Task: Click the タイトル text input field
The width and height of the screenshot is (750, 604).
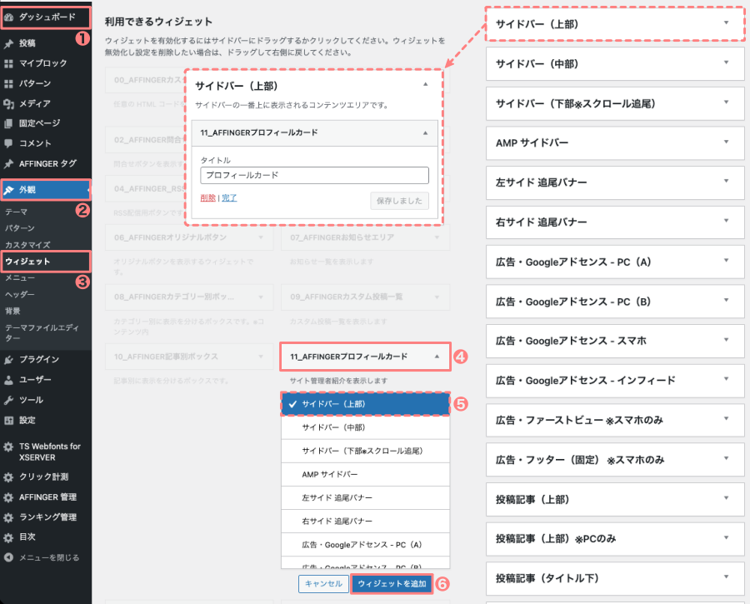Action: coord(314,176)
